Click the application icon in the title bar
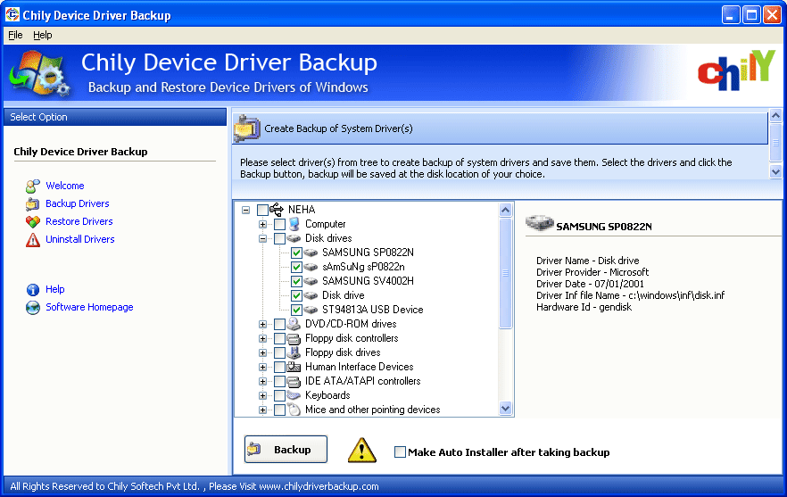This screenshot has height=497, width=787. pyautogui.click(x=12, y=14)
